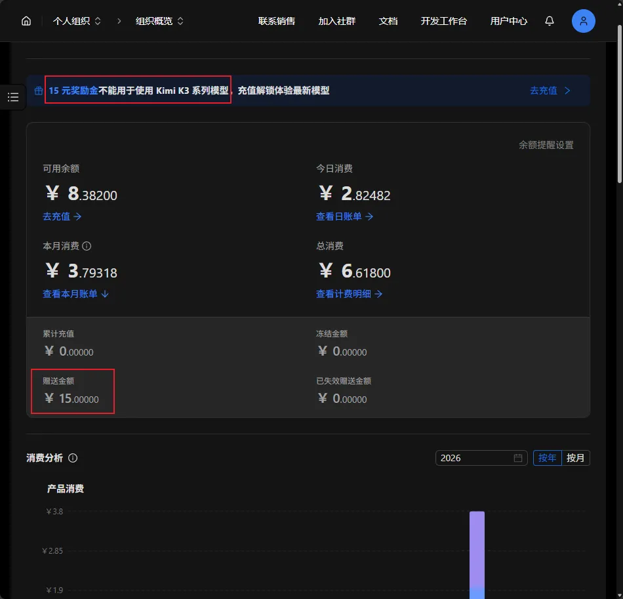Click the ¥2.85 axis label
This screenshot has width=623, height=599.
point(52,551)
